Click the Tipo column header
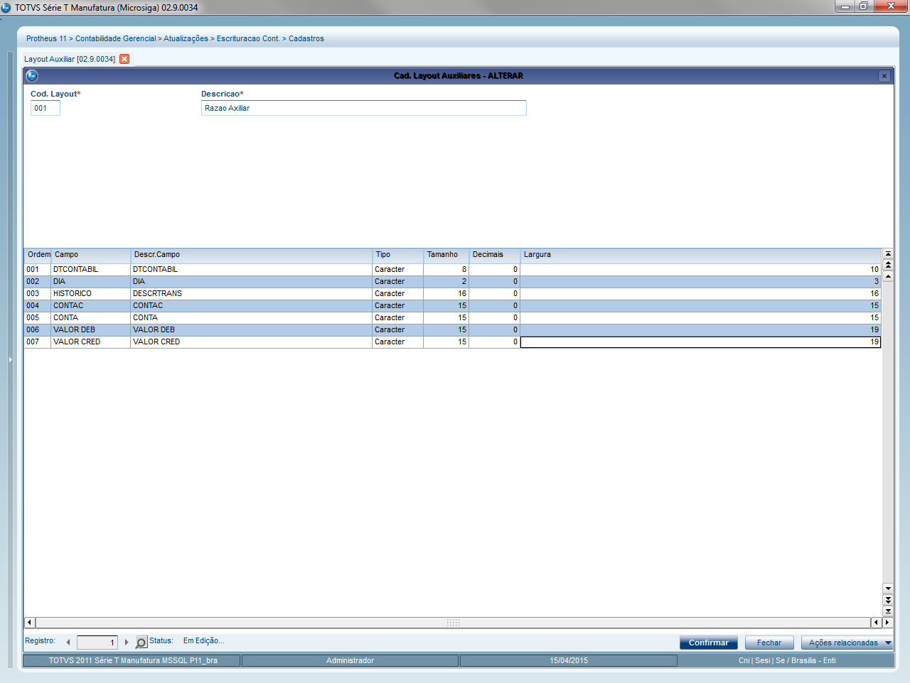 398,255
